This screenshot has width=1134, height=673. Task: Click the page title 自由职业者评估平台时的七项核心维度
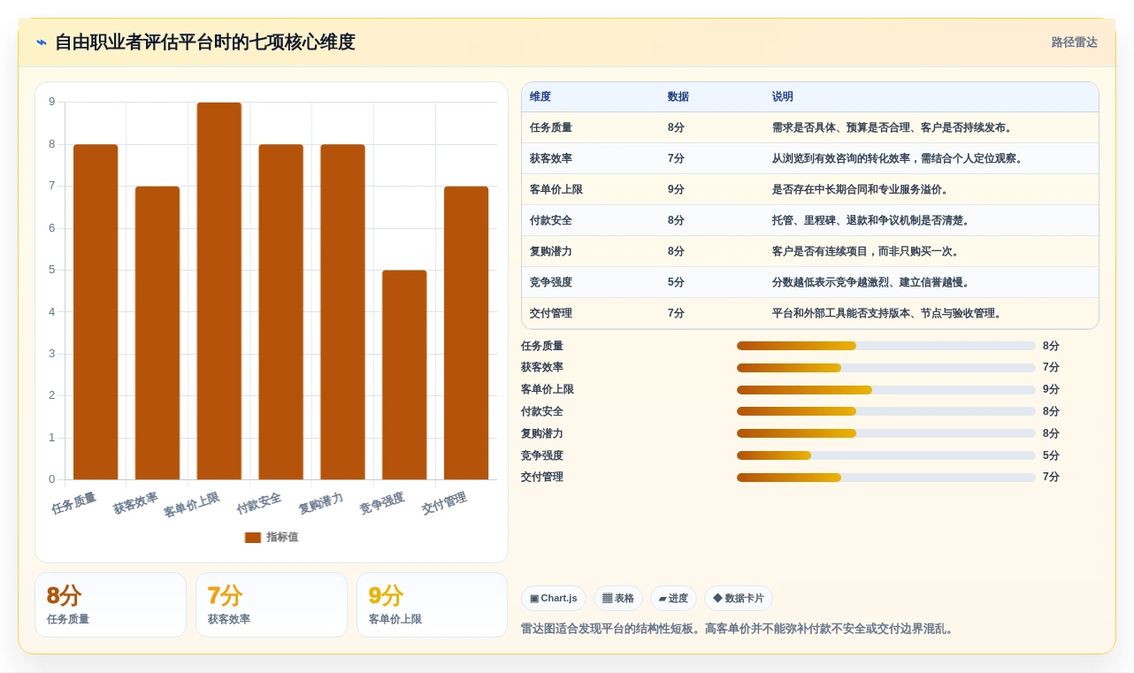coord(204,42)
